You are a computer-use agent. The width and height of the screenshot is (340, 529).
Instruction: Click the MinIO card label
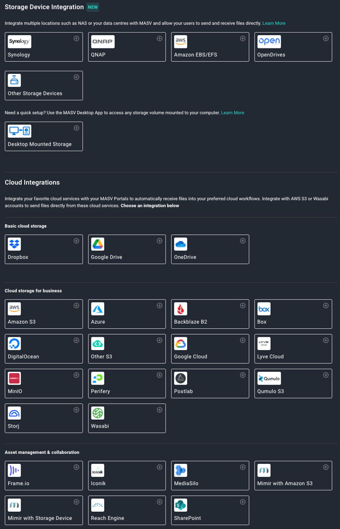tap(15, 392)
